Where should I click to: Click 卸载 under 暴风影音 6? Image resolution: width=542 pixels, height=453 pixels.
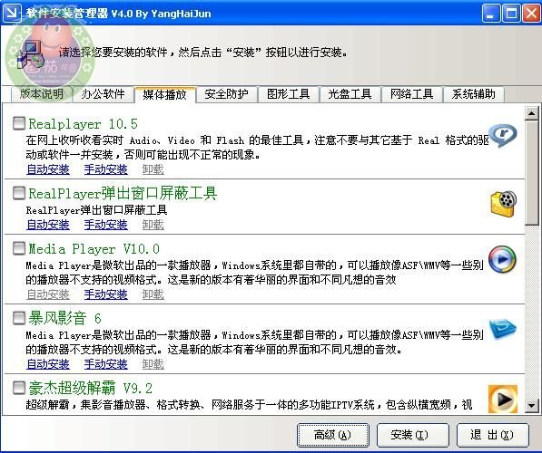click(153, 364)
